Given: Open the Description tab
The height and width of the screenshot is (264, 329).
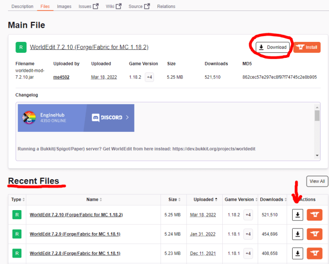Looking at the screenshot, I should [x=22, y=6].
